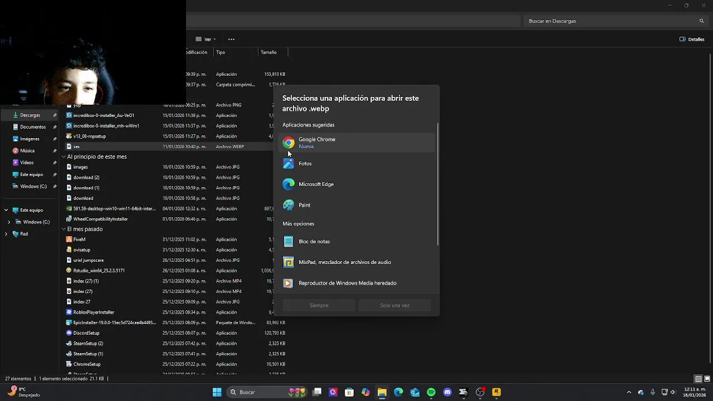
Task: Open Outlook from the taskbar
Action: click(415, 392)
